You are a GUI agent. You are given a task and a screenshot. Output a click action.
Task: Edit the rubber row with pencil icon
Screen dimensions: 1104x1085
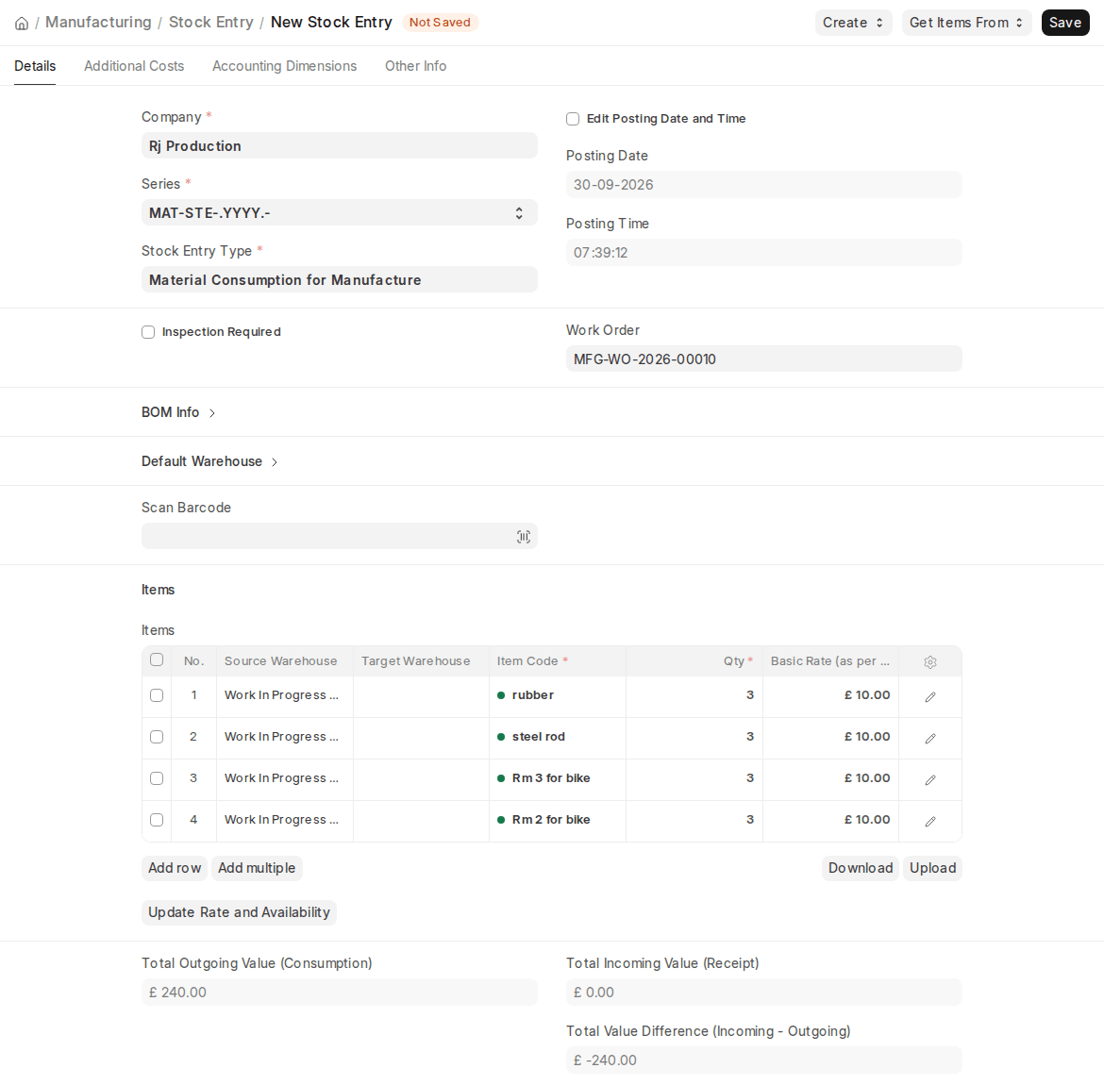(930, 696)
